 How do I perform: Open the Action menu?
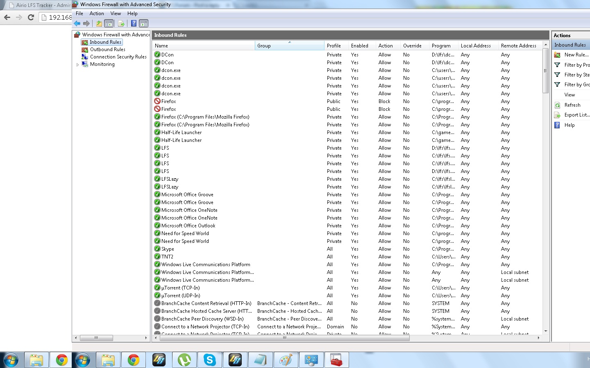(x=97, y=13)
